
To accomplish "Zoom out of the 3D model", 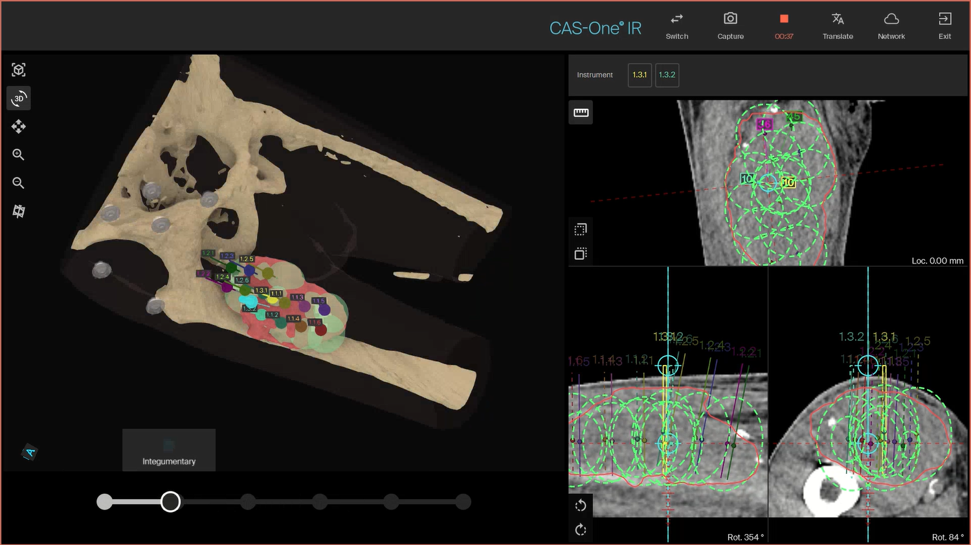I will click(18, 183).
